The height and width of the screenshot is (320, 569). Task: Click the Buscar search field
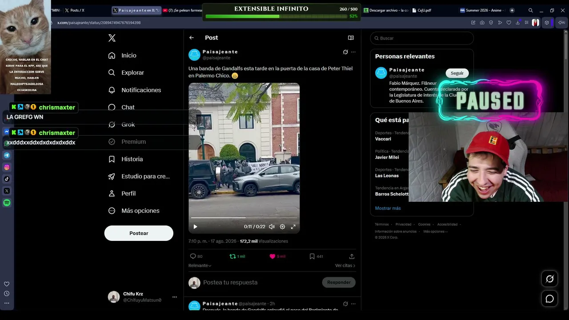pos(422,38)
